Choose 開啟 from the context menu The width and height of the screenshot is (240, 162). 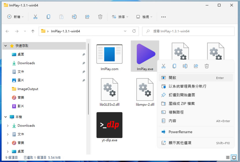pyautogui.click(x=196, y=78)
